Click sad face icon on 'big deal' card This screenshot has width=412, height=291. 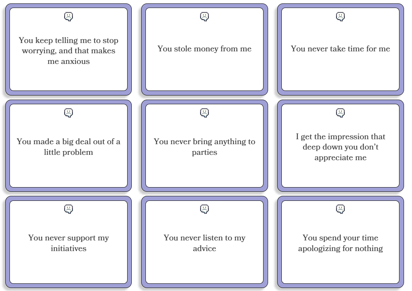tap(69, 113)
